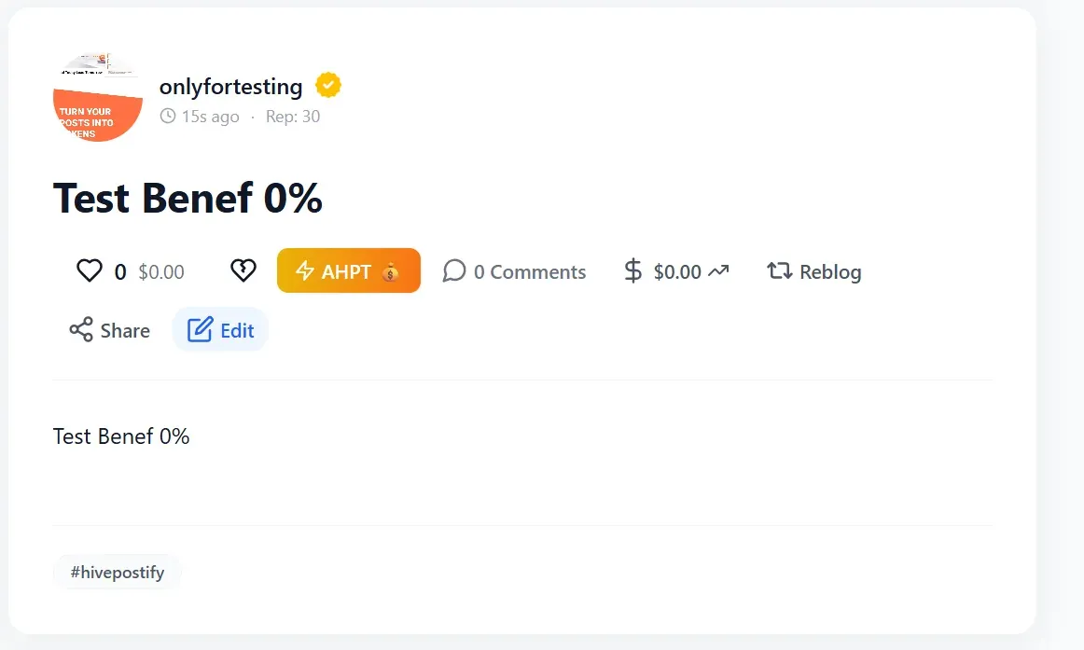Click the dollar sign payout icon
The width and height of the screenshot is (1084, 650).
632,270
